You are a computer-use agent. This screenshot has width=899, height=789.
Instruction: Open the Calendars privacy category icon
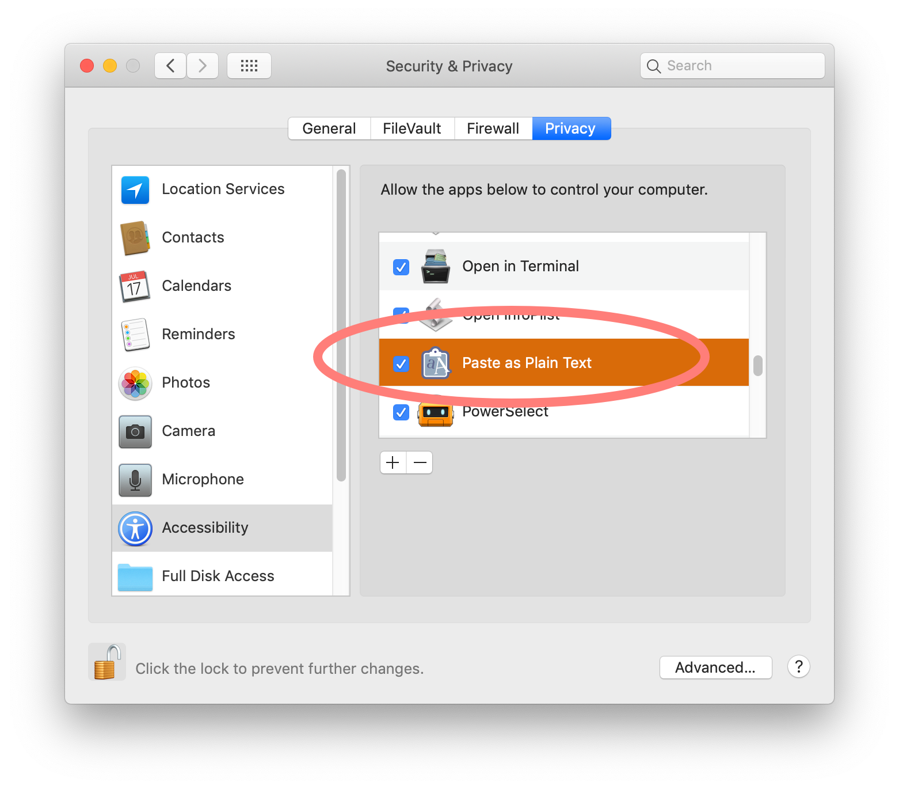coord(135,286)
